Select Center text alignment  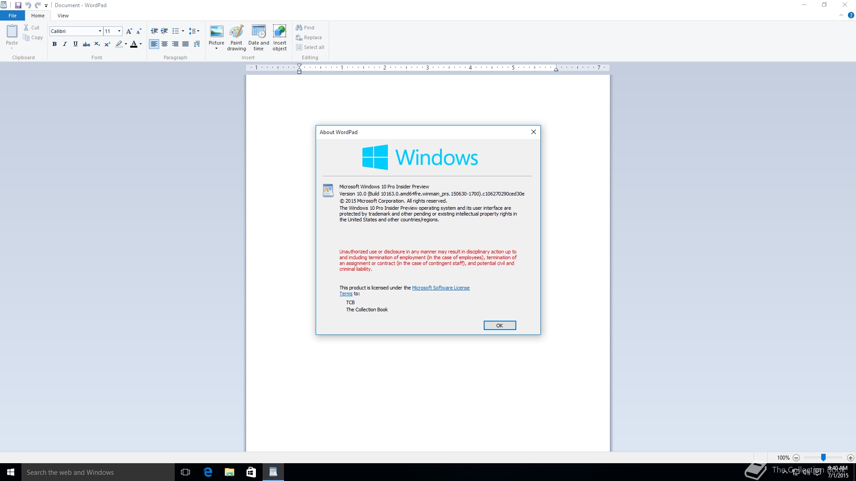pyautogui.click(x=165, y=44)
